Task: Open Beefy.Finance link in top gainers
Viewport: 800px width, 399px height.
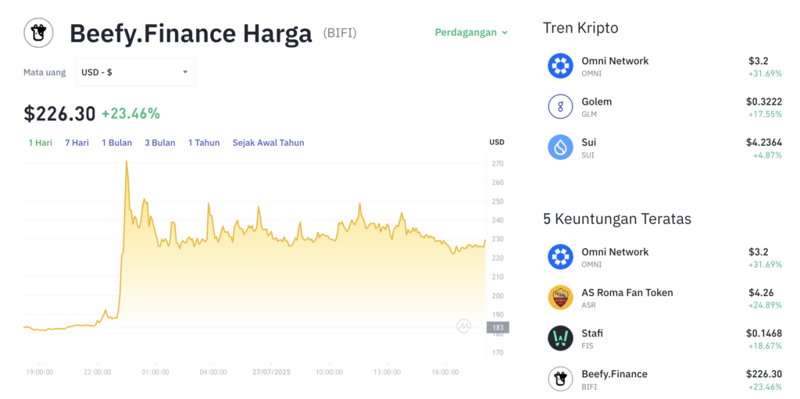Action: [614, 375]
